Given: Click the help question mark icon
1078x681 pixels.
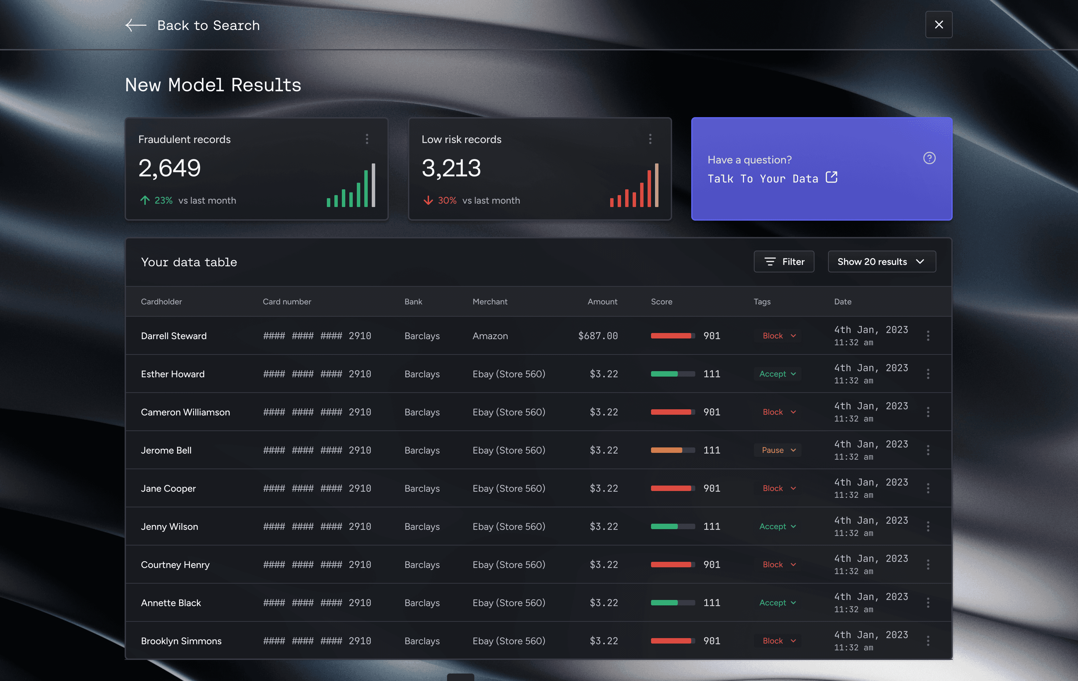Looking at the screenshot, I should pyautogui.click(x=929, y=158).
